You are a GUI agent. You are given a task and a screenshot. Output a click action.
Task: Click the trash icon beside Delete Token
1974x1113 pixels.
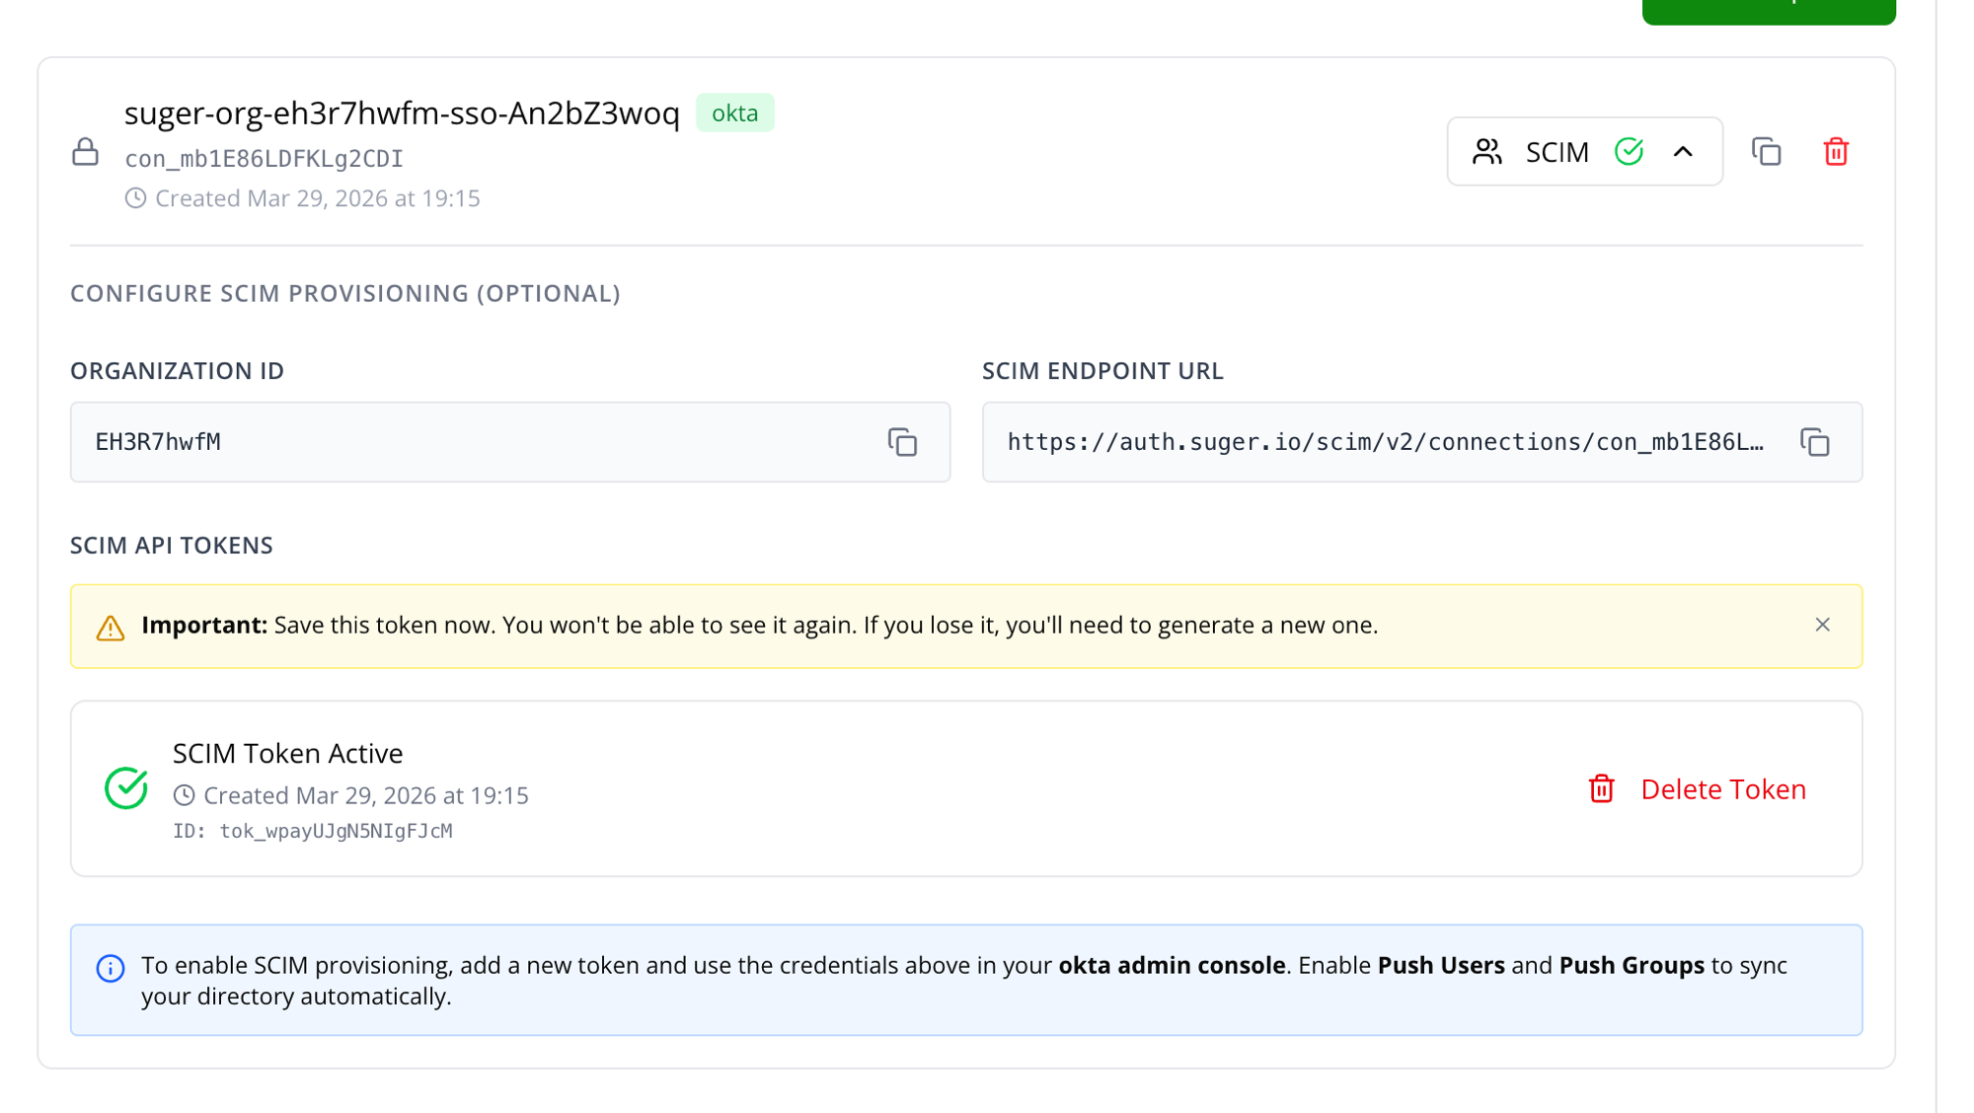click(x=1601, y=789)
